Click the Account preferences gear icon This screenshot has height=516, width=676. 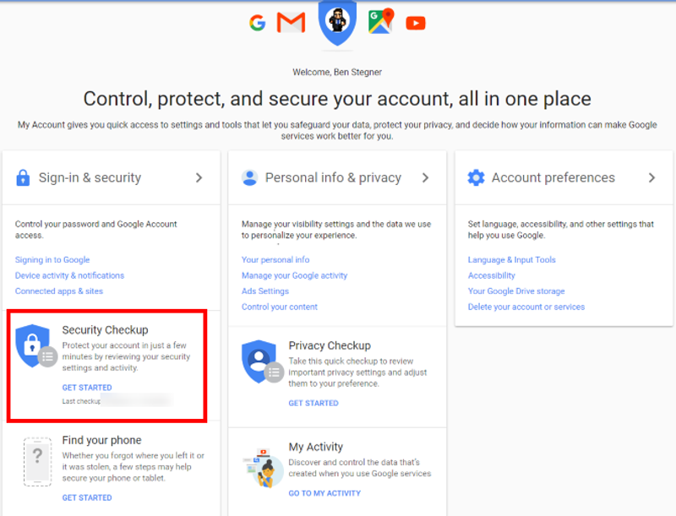pos(476,177)
